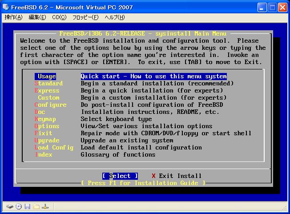Select the Options entry
The width and height of the screenshot is (290, 214).
[47, 126]
